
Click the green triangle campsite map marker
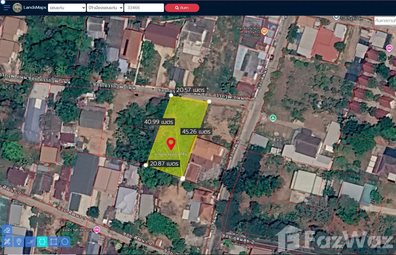pos(273,118)
